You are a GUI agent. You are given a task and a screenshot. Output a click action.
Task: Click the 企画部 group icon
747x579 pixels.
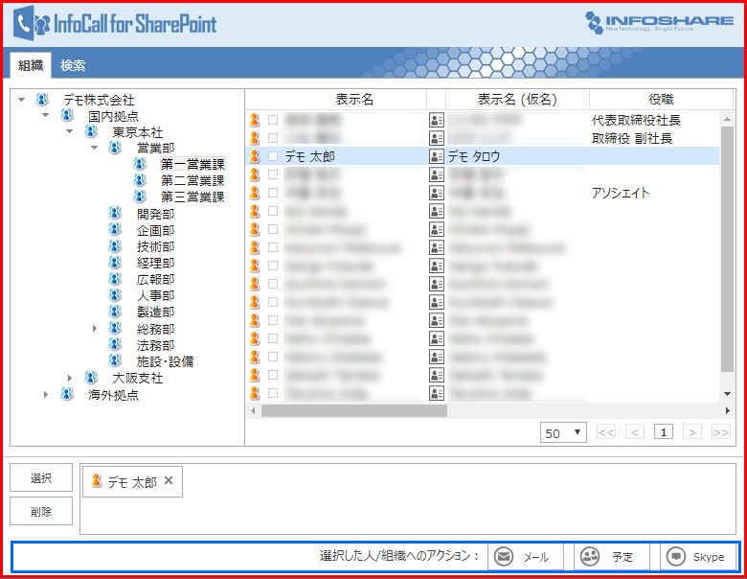115,230
